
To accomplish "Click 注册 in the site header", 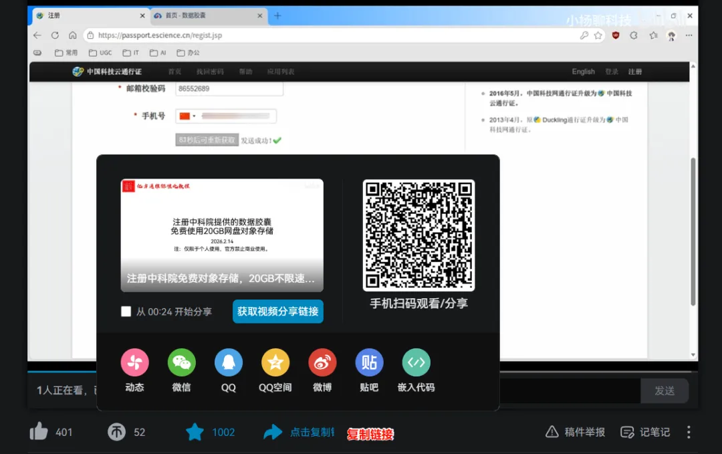I will coord(635,72).
